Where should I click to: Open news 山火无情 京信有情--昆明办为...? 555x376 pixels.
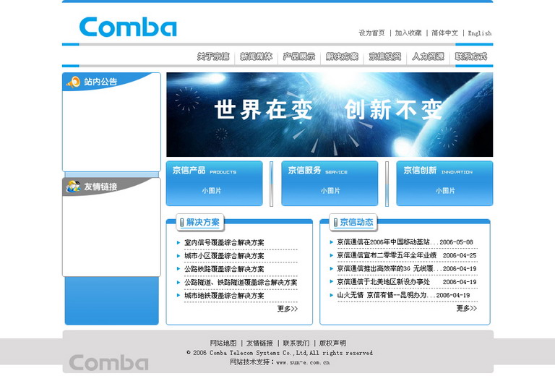[386, 295]
